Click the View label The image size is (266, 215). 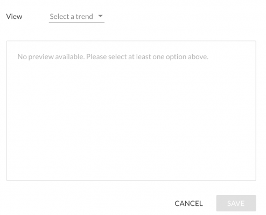click(14, 17)
